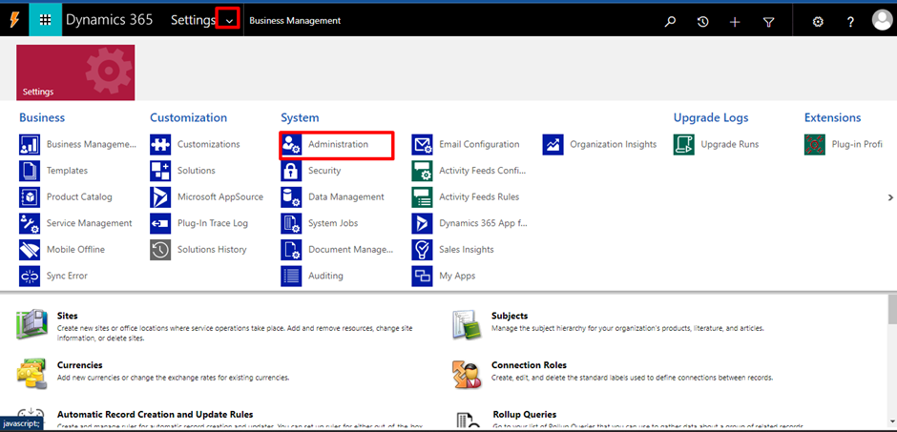
Task: Click the page vertical scrollbar thumb
Action: click(892, 312)
